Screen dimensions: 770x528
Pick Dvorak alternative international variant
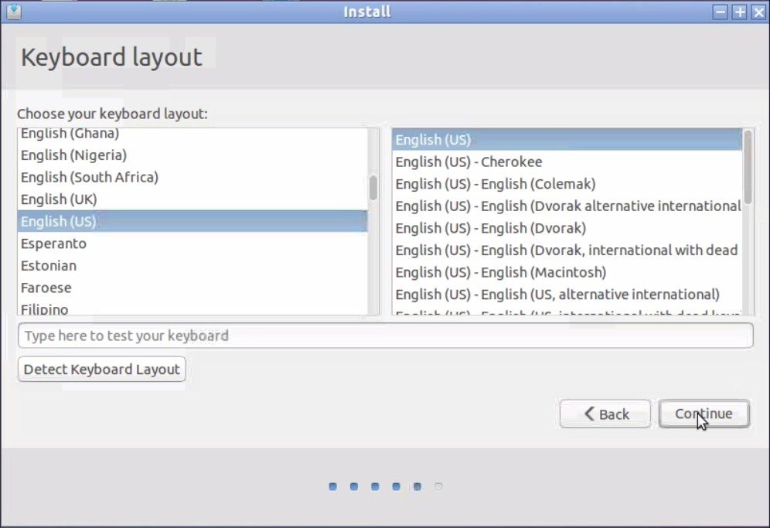point(567,206)
